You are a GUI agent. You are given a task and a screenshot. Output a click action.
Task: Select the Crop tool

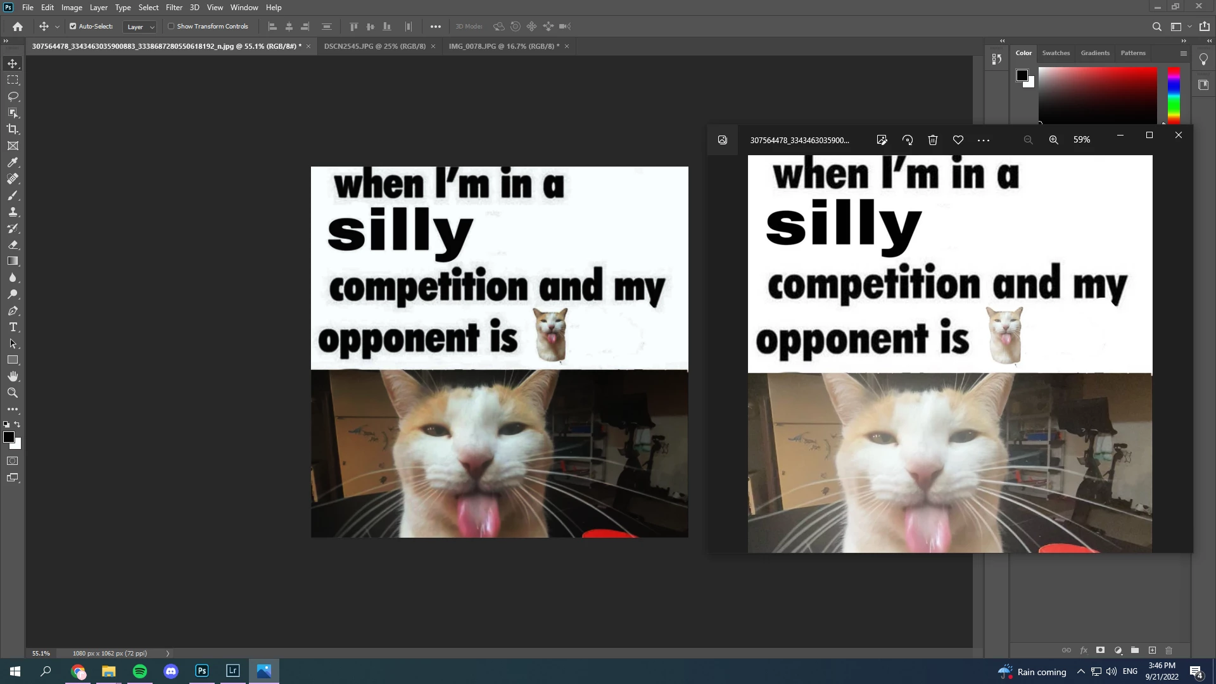(x=13, y=129)
